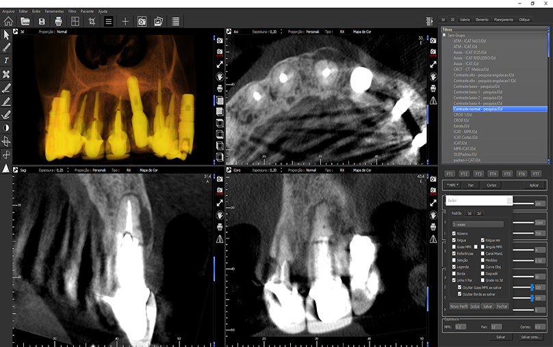
Task: Open Proporção dropdown in the 3D view
Action: coord(62,31)
